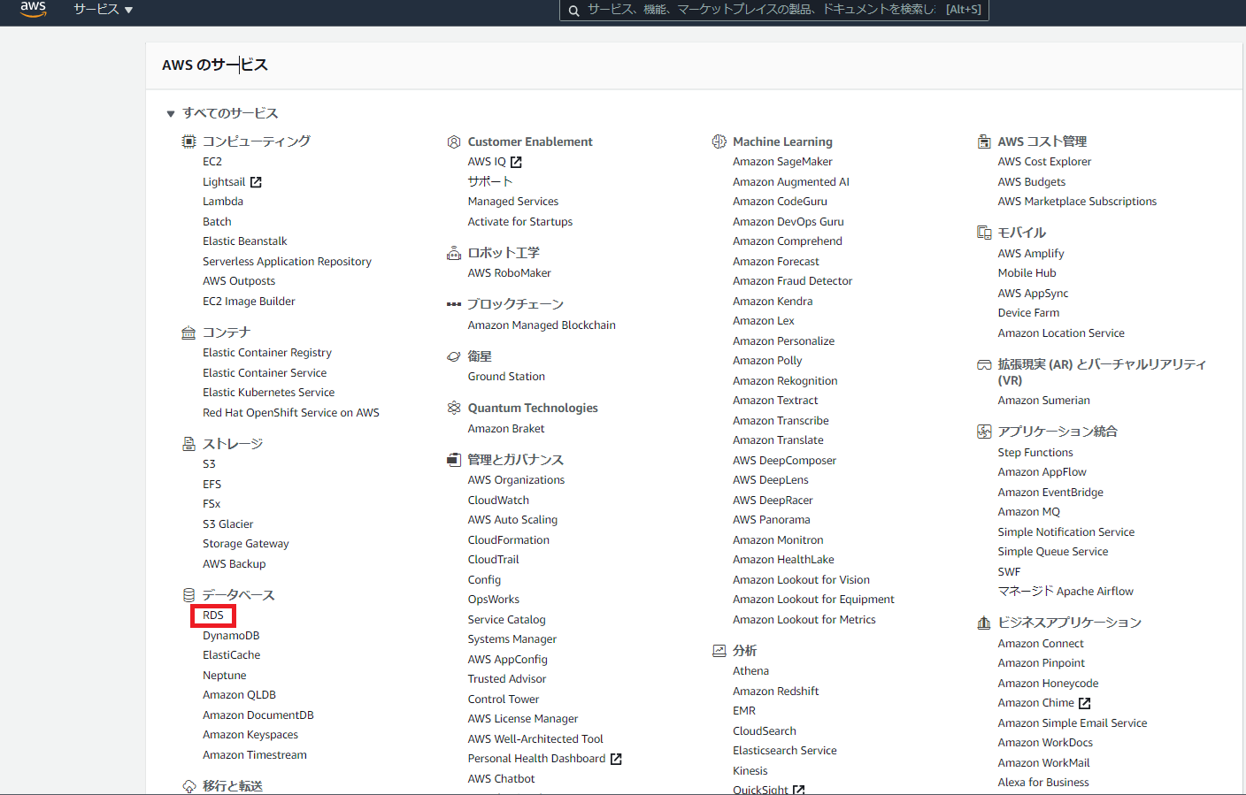Open ElastiCache

[x=232, y=655]
